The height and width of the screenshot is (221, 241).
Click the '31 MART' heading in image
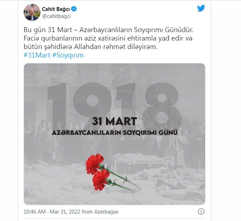(x=115, y=121)
